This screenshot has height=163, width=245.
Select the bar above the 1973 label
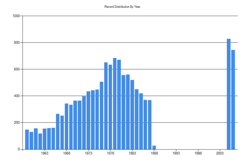tap(88, 120)
